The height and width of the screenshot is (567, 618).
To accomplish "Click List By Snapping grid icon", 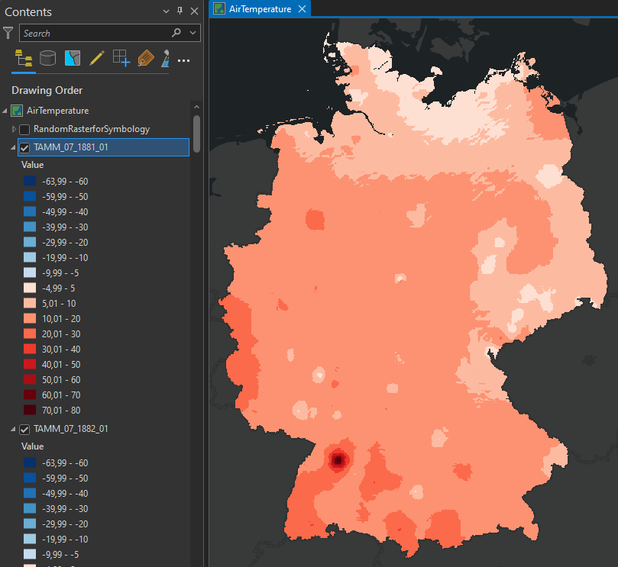I will pos(121,58).
